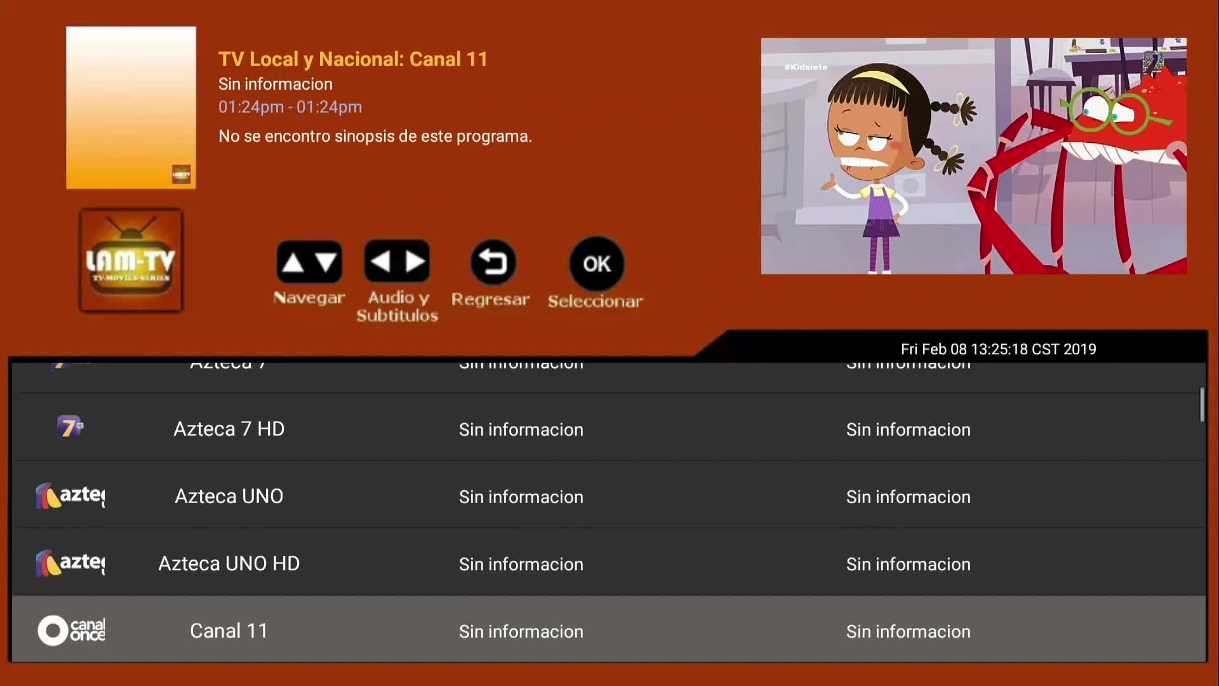1219x686 pixels.
Task: Click Azteca 7 HD current program 'Sin informacion'
Action: 521,430
